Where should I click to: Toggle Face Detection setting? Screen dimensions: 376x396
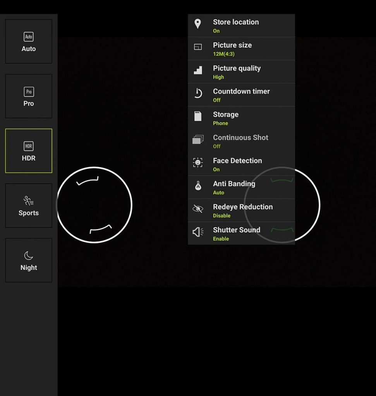pos(242,164)
